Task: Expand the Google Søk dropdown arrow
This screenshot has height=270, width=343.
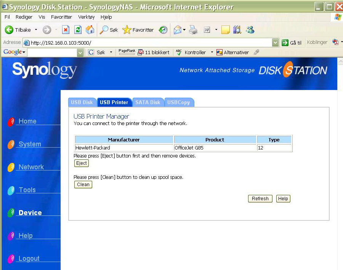Action: (x=111, y=52)
